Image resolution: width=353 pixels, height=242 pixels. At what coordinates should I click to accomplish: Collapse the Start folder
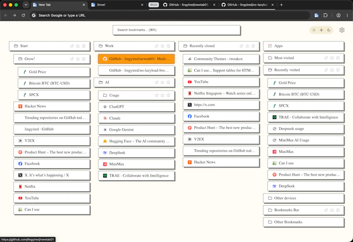click(x=49, y=46)
